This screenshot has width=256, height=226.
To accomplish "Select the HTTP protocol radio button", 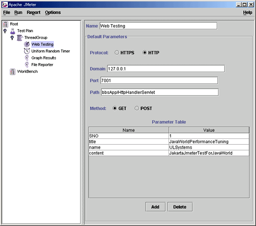I will [145, 53].
